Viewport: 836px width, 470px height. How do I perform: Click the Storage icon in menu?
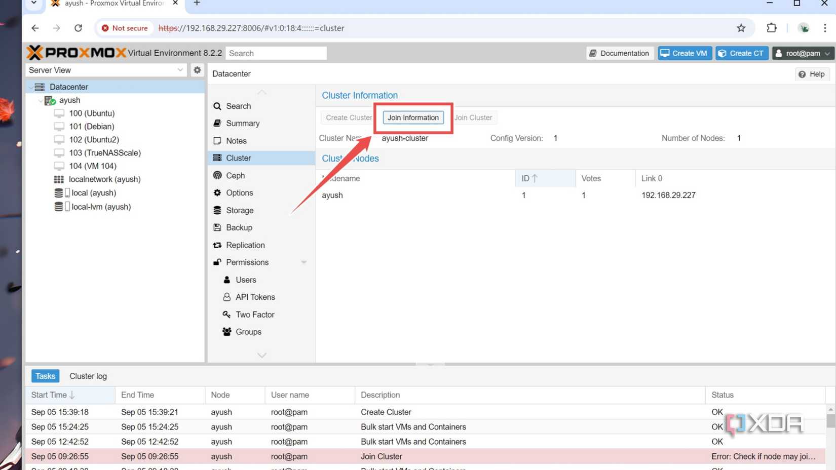pyautogui.click(x=217, y=210)
